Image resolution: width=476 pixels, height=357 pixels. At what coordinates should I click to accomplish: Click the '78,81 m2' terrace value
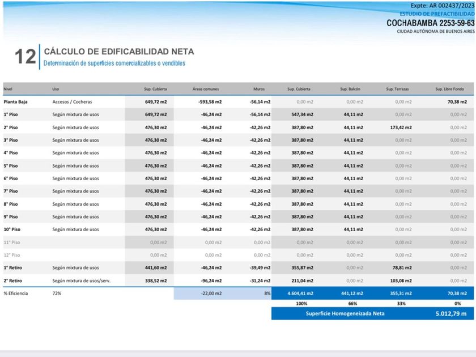pos(402,267)
